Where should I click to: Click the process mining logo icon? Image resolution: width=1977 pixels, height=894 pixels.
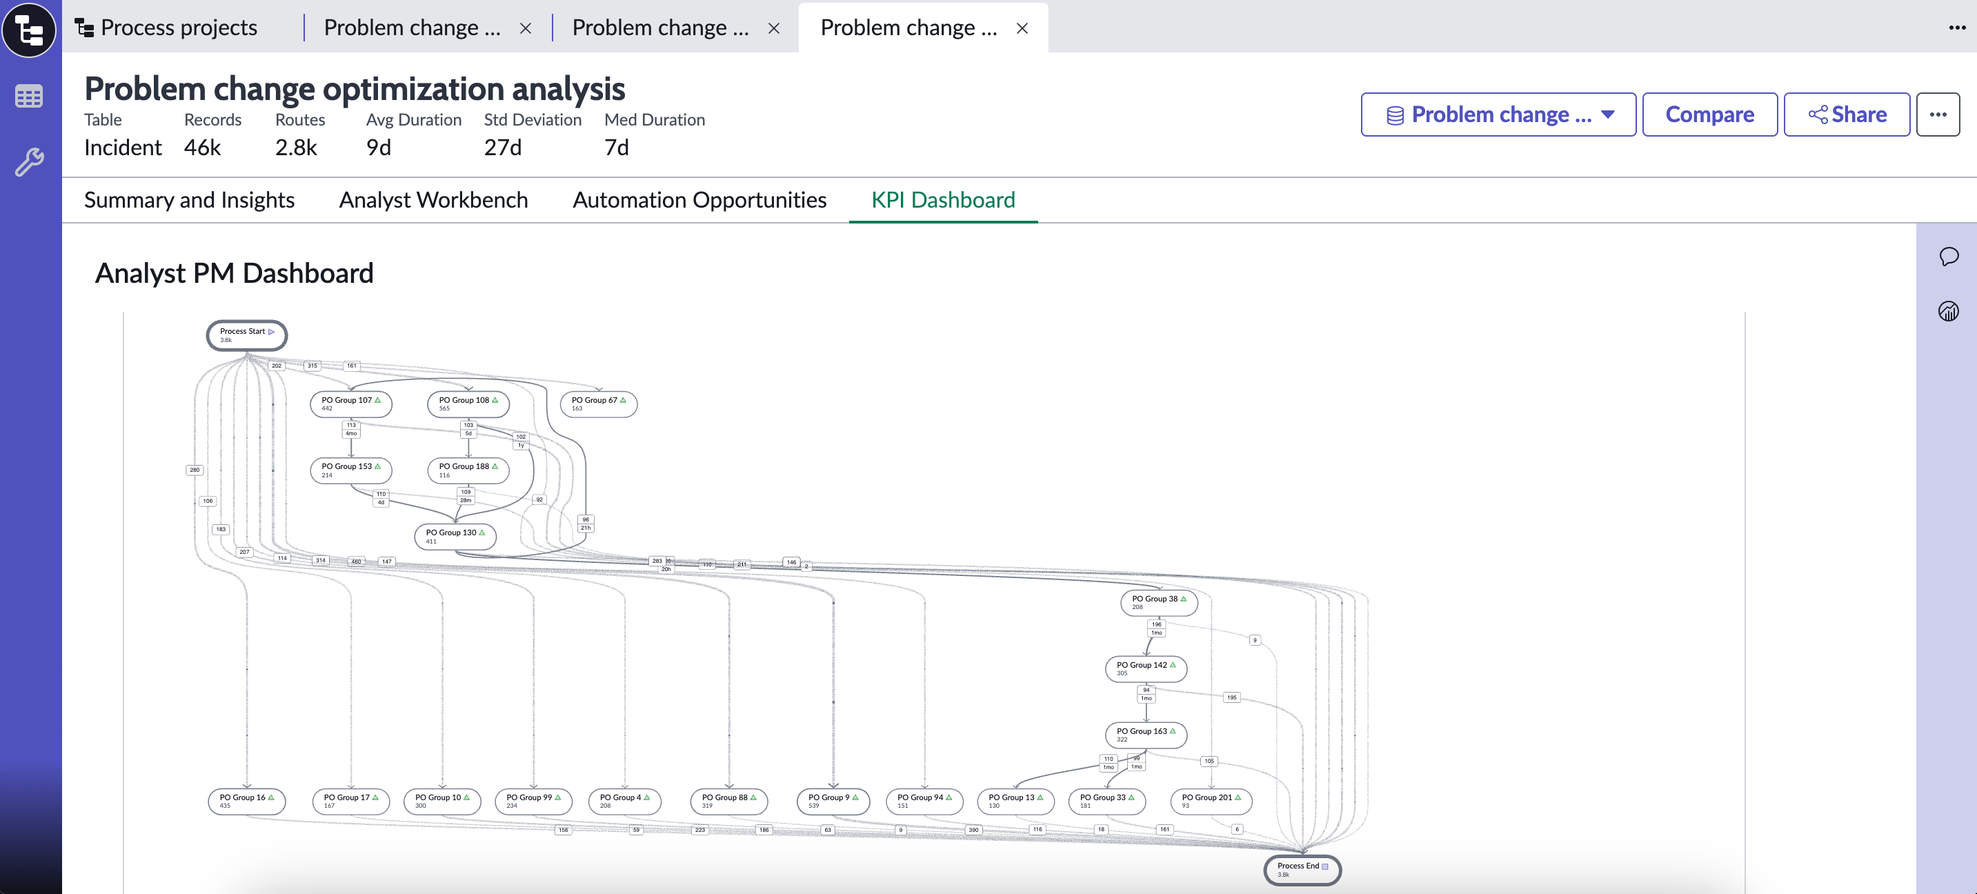point(29,30)
